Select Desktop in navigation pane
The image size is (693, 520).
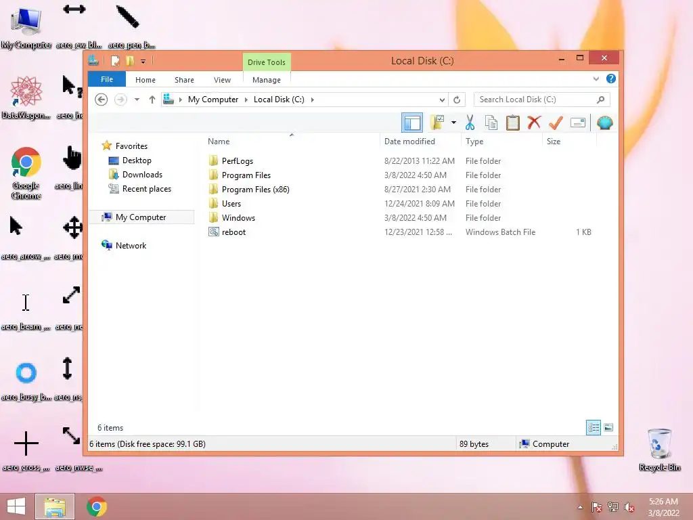pyautogui.click(x=137, y=160)
